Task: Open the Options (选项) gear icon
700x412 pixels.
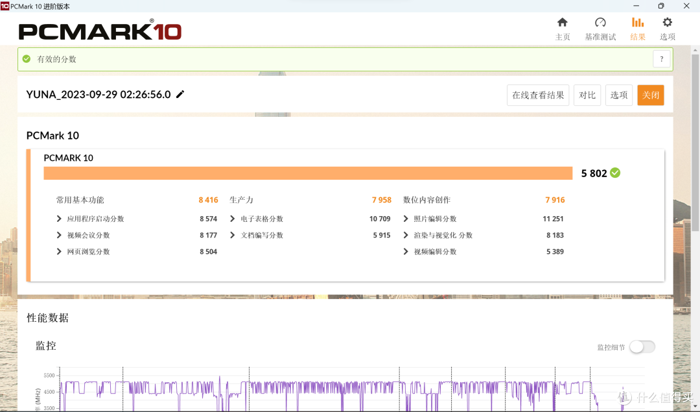Action: click(x=667, y=22)
